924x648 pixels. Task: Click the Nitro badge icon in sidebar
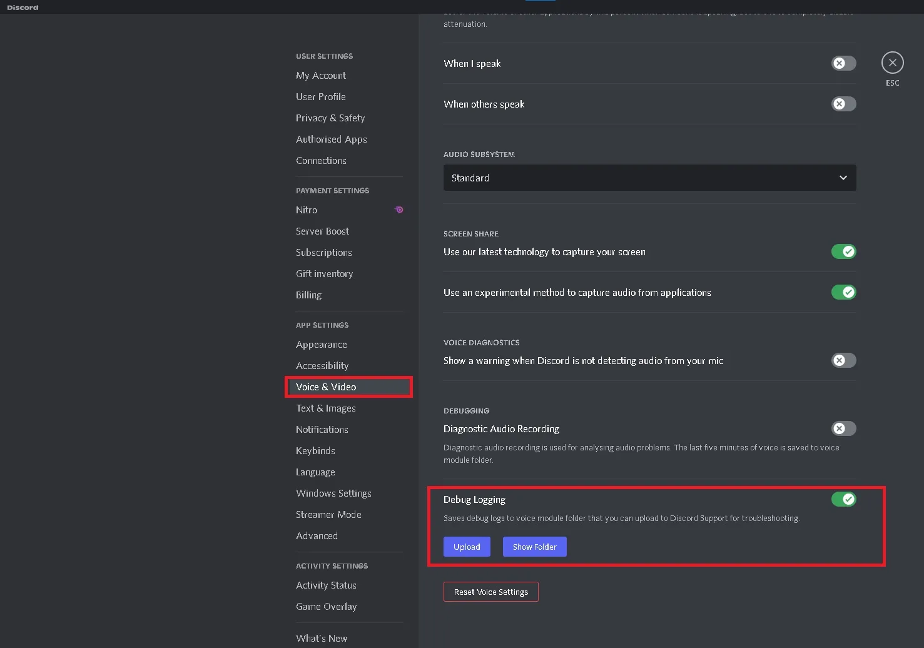(x=399, y=210)
